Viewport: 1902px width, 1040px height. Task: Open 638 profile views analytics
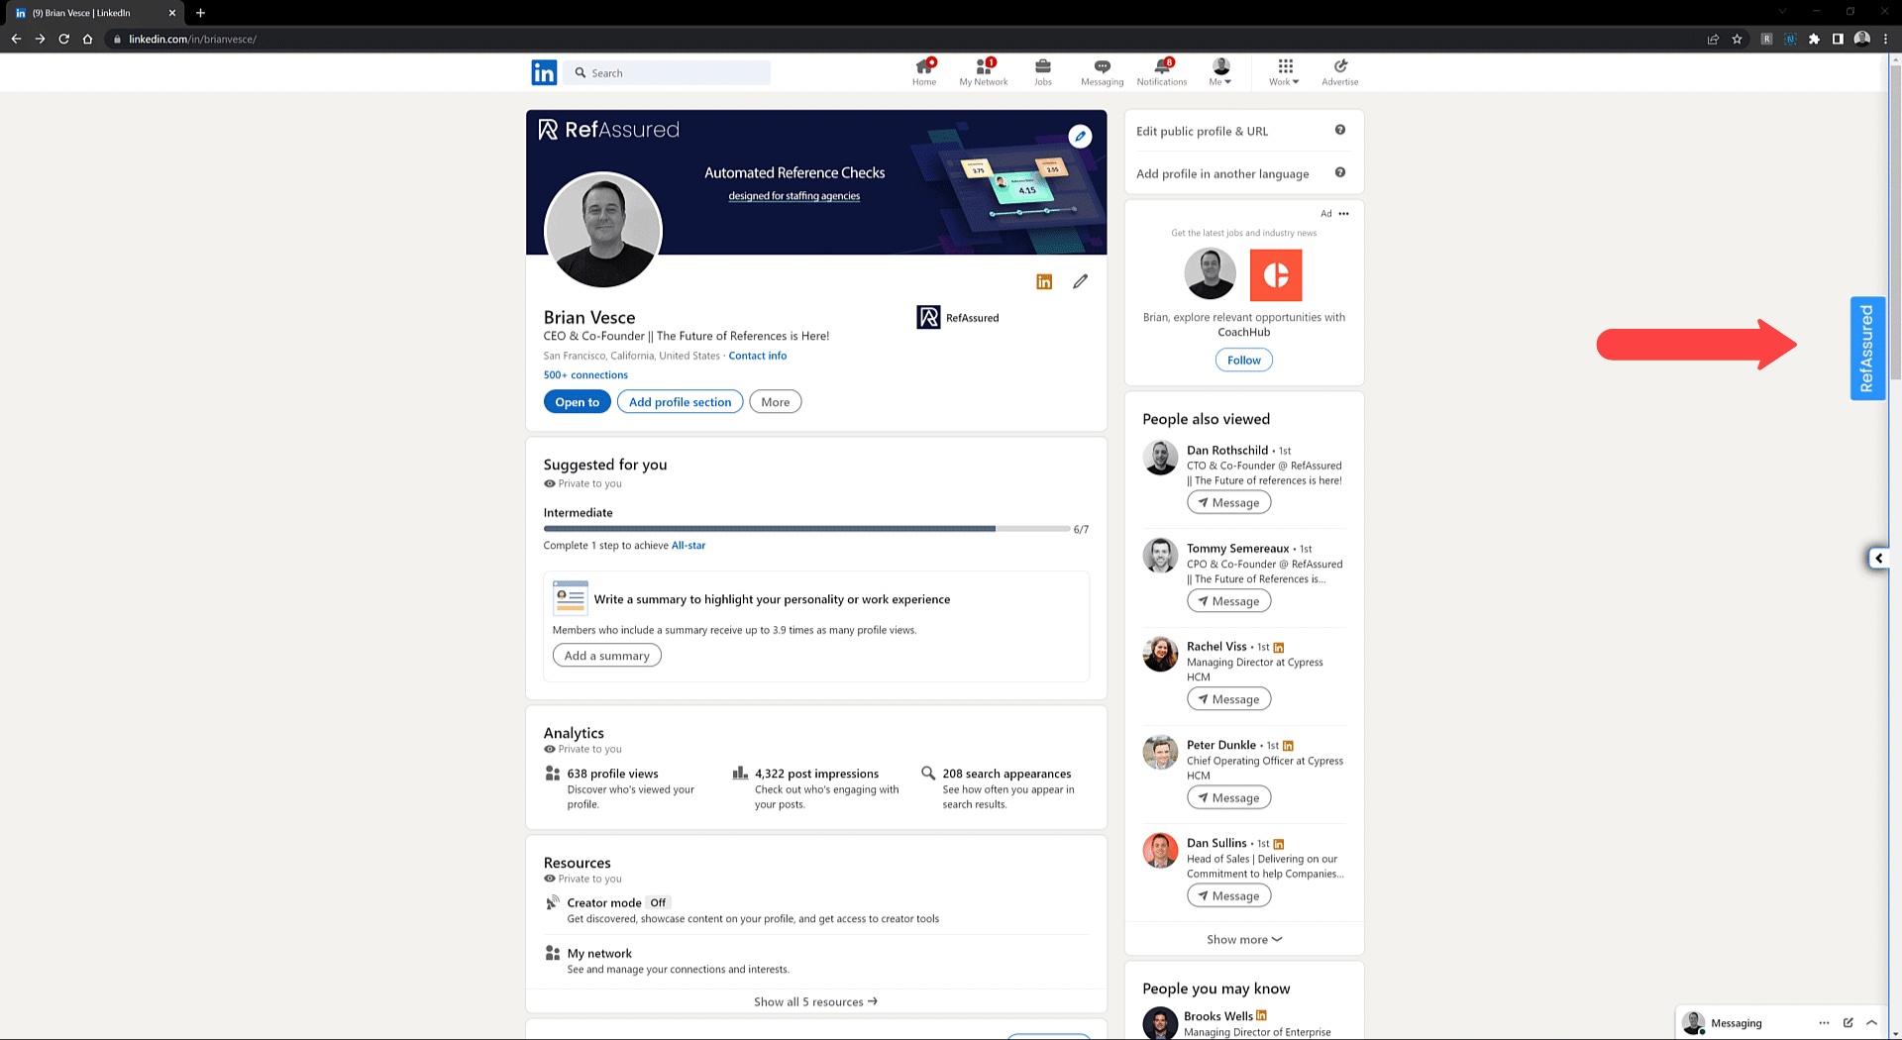tap(612, 774)
